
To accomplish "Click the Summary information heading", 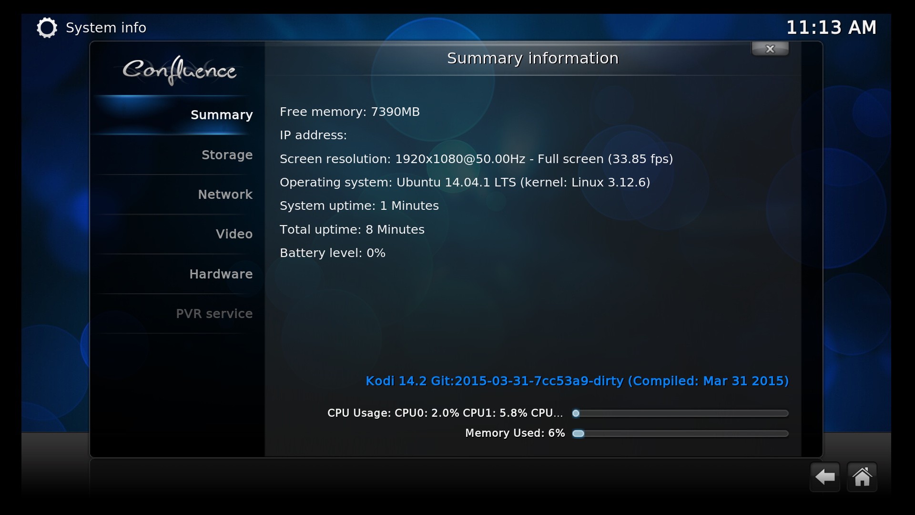I will 533,58.
